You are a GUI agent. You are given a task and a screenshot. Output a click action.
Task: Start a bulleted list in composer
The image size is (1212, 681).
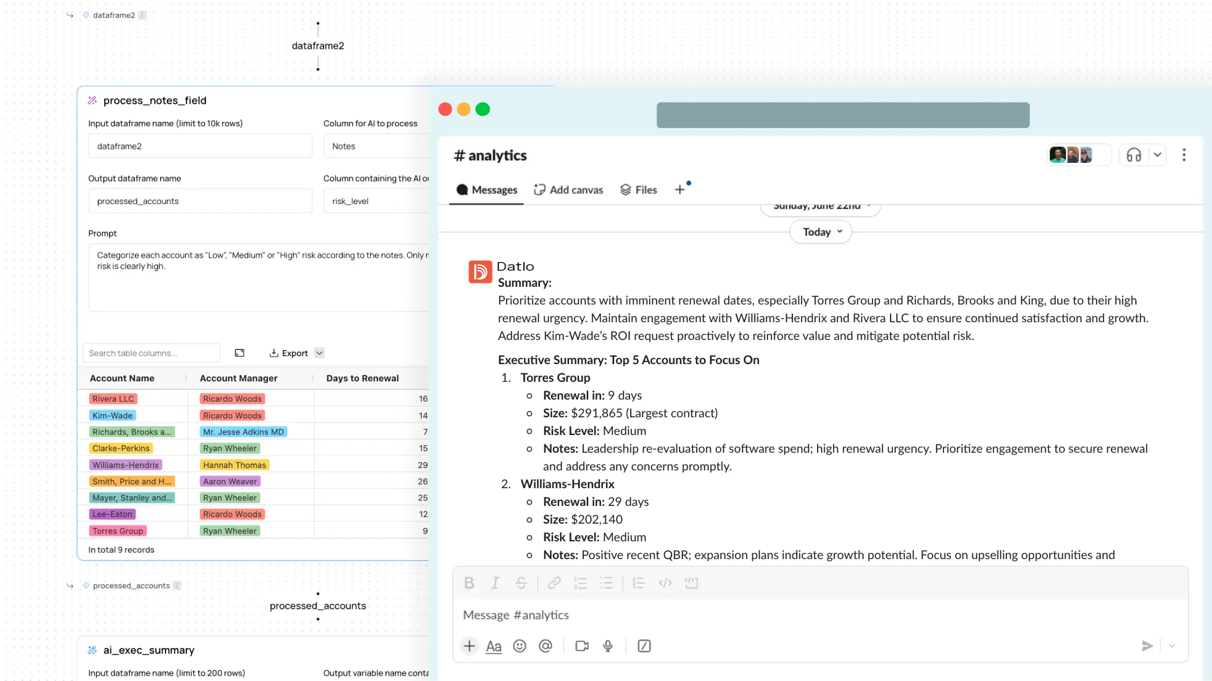[x=606, y=583]
